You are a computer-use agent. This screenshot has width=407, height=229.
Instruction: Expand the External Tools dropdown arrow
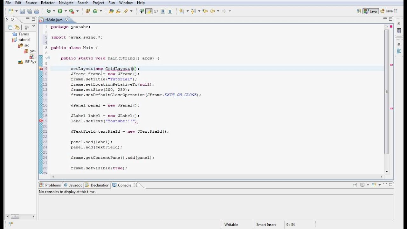point(78,11)
